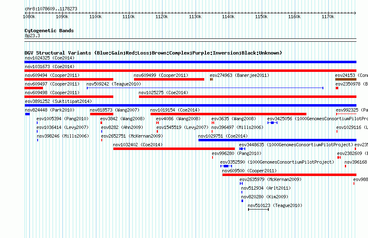Select esv1005394 (Pang2010) label

[63, 119]
